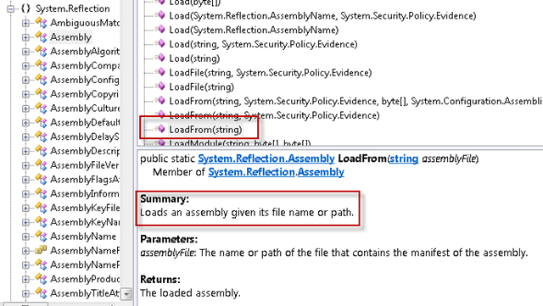Click the class icon beside AmbiguousMatc

point(41,23)
